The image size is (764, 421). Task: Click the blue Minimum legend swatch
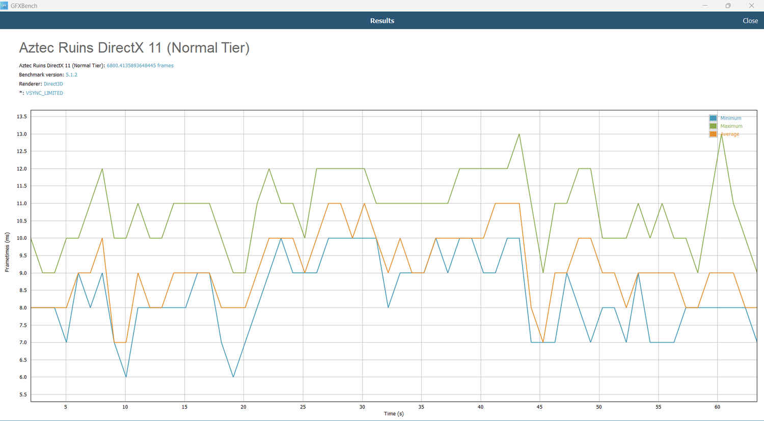point(713,118)
